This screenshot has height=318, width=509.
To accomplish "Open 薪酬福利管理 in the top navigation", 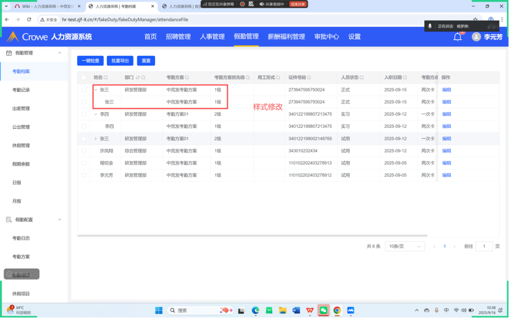I will pyautogui.click(x=286, y=37).
